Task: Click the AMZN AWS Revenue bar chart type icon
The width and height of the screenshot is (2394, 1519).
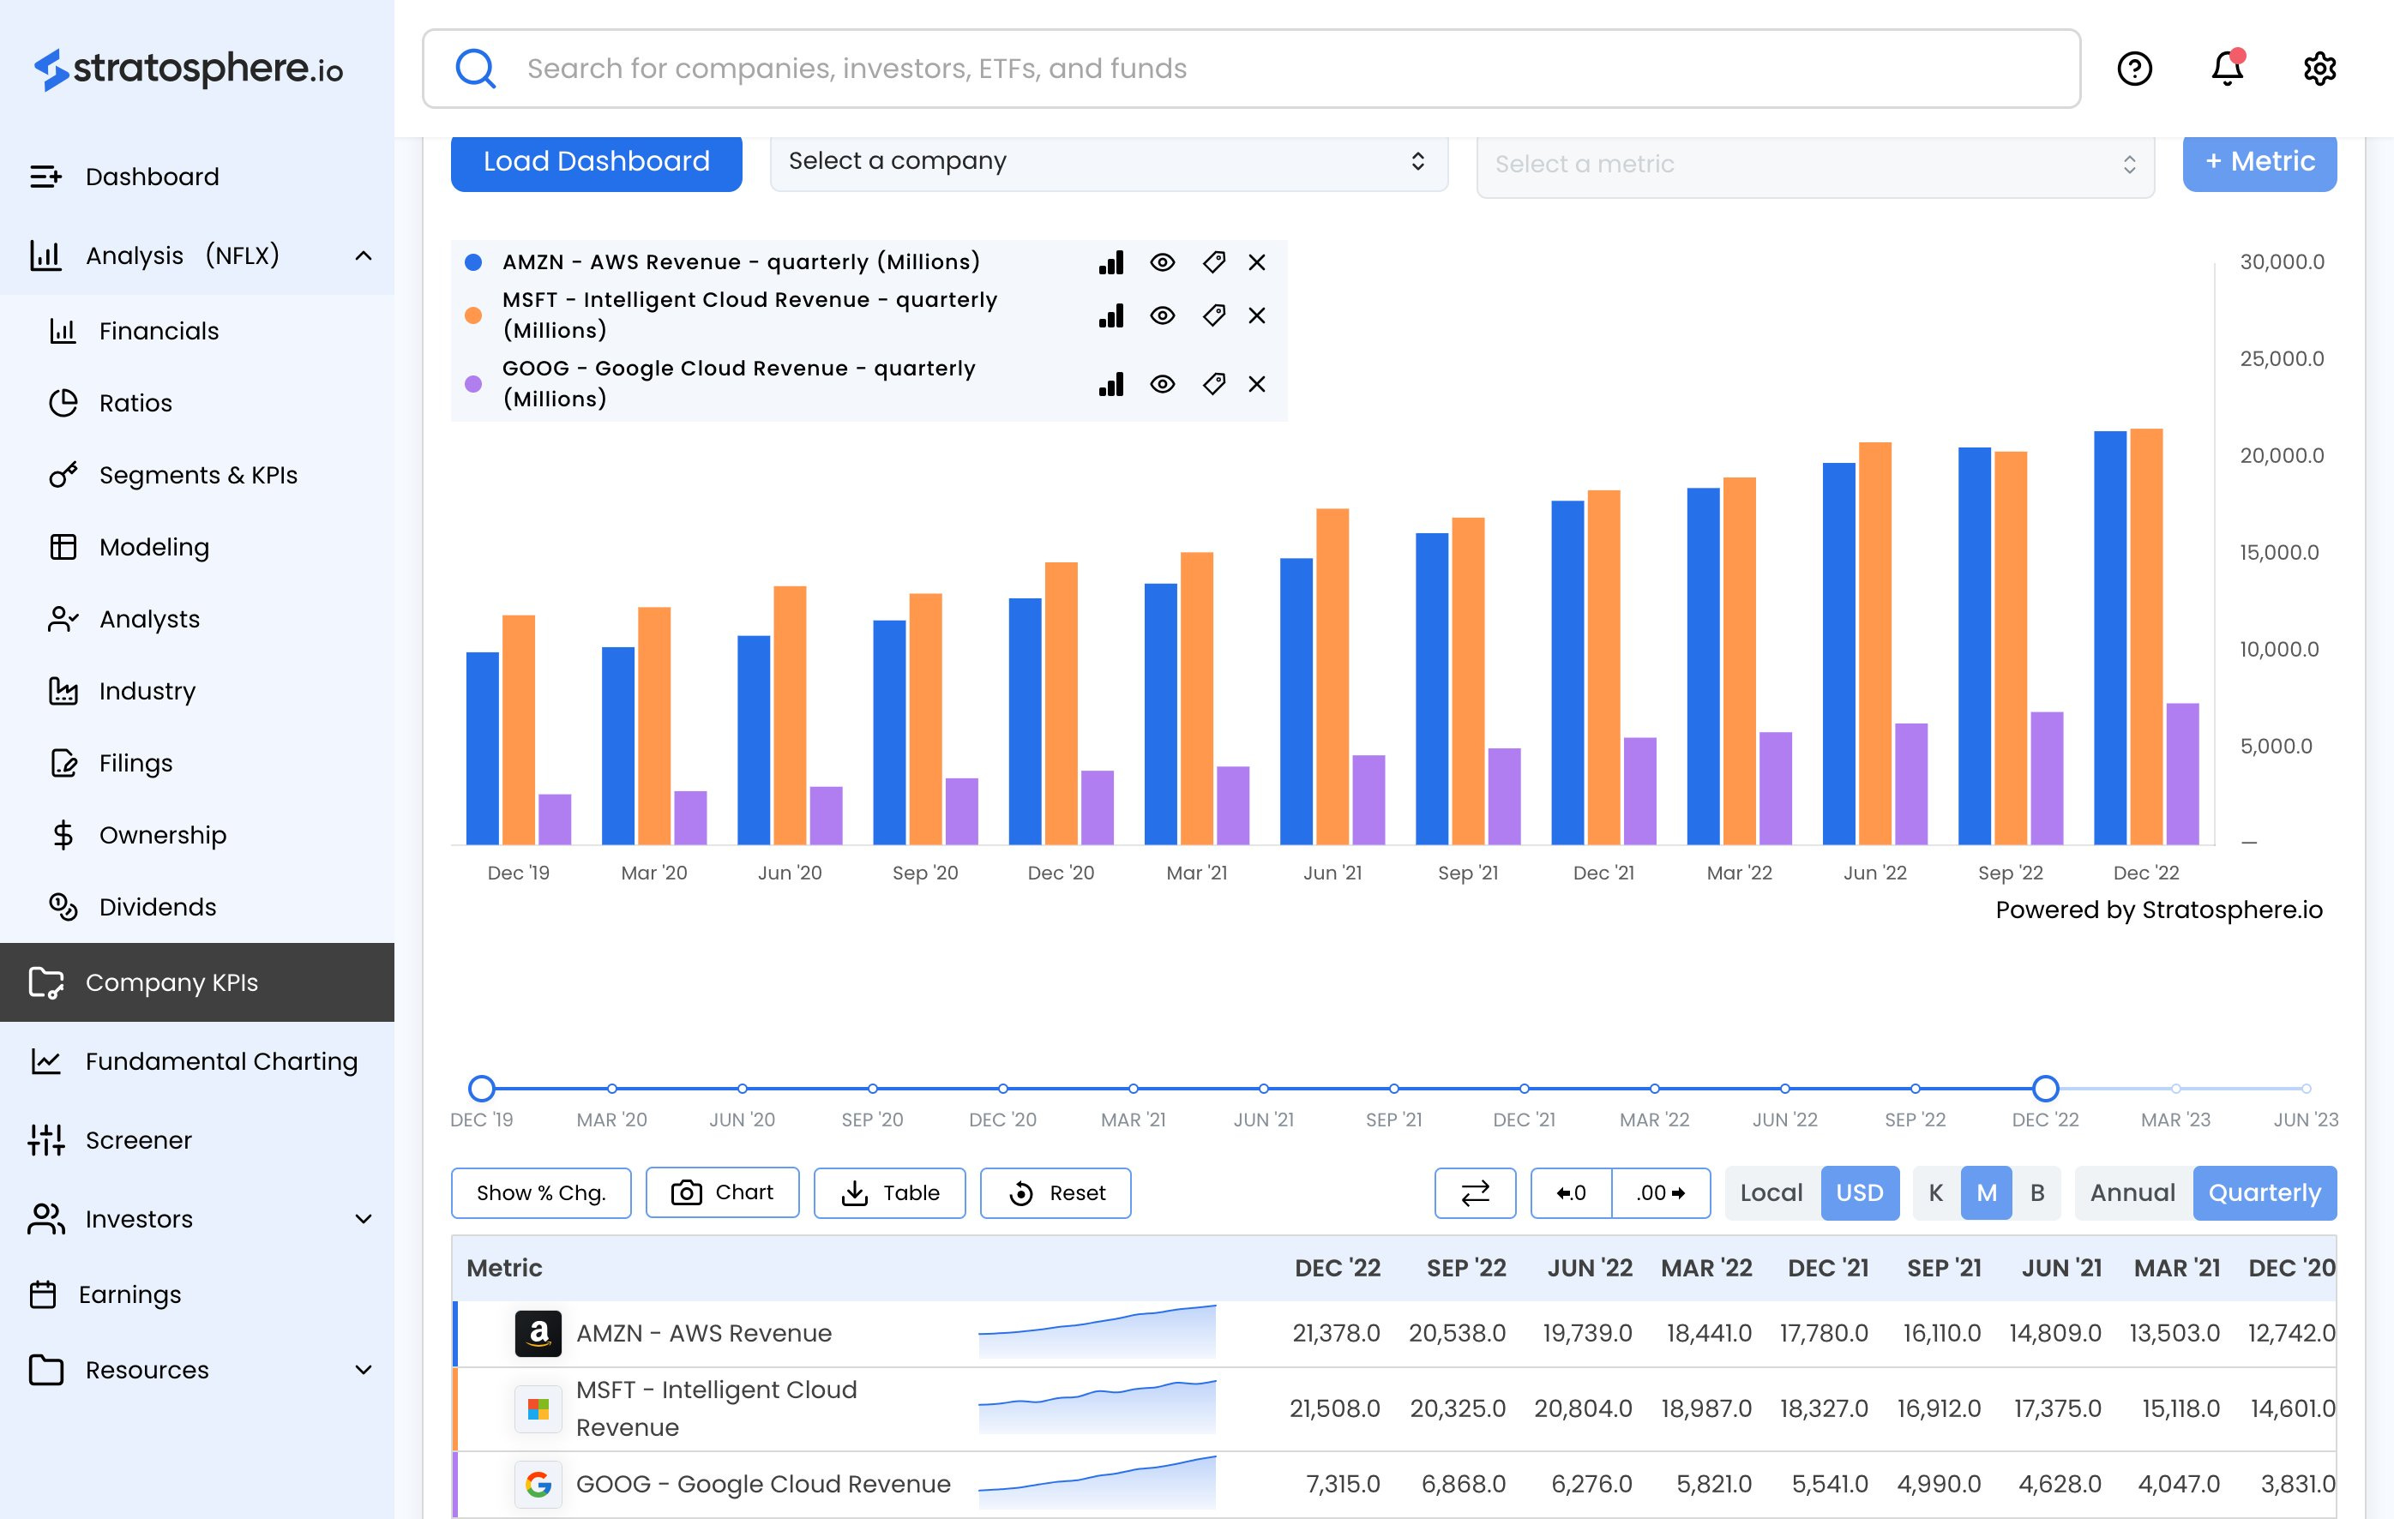Action: (1110, 262)
